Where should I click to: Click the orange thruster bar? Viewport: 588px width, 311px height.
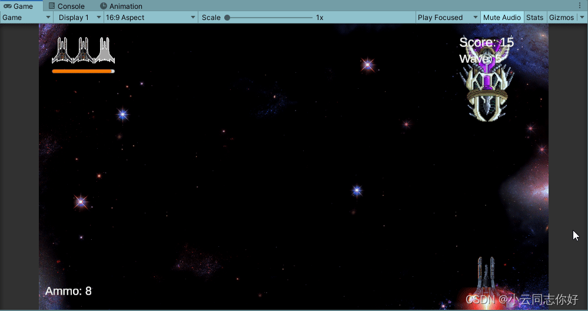(x=83, y=71)
